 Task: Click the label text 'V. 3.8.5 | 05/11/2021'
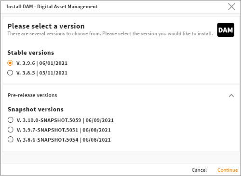click(x=42, y=73)
